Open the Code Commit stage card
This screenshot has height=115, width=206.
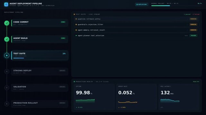[40, 23]
